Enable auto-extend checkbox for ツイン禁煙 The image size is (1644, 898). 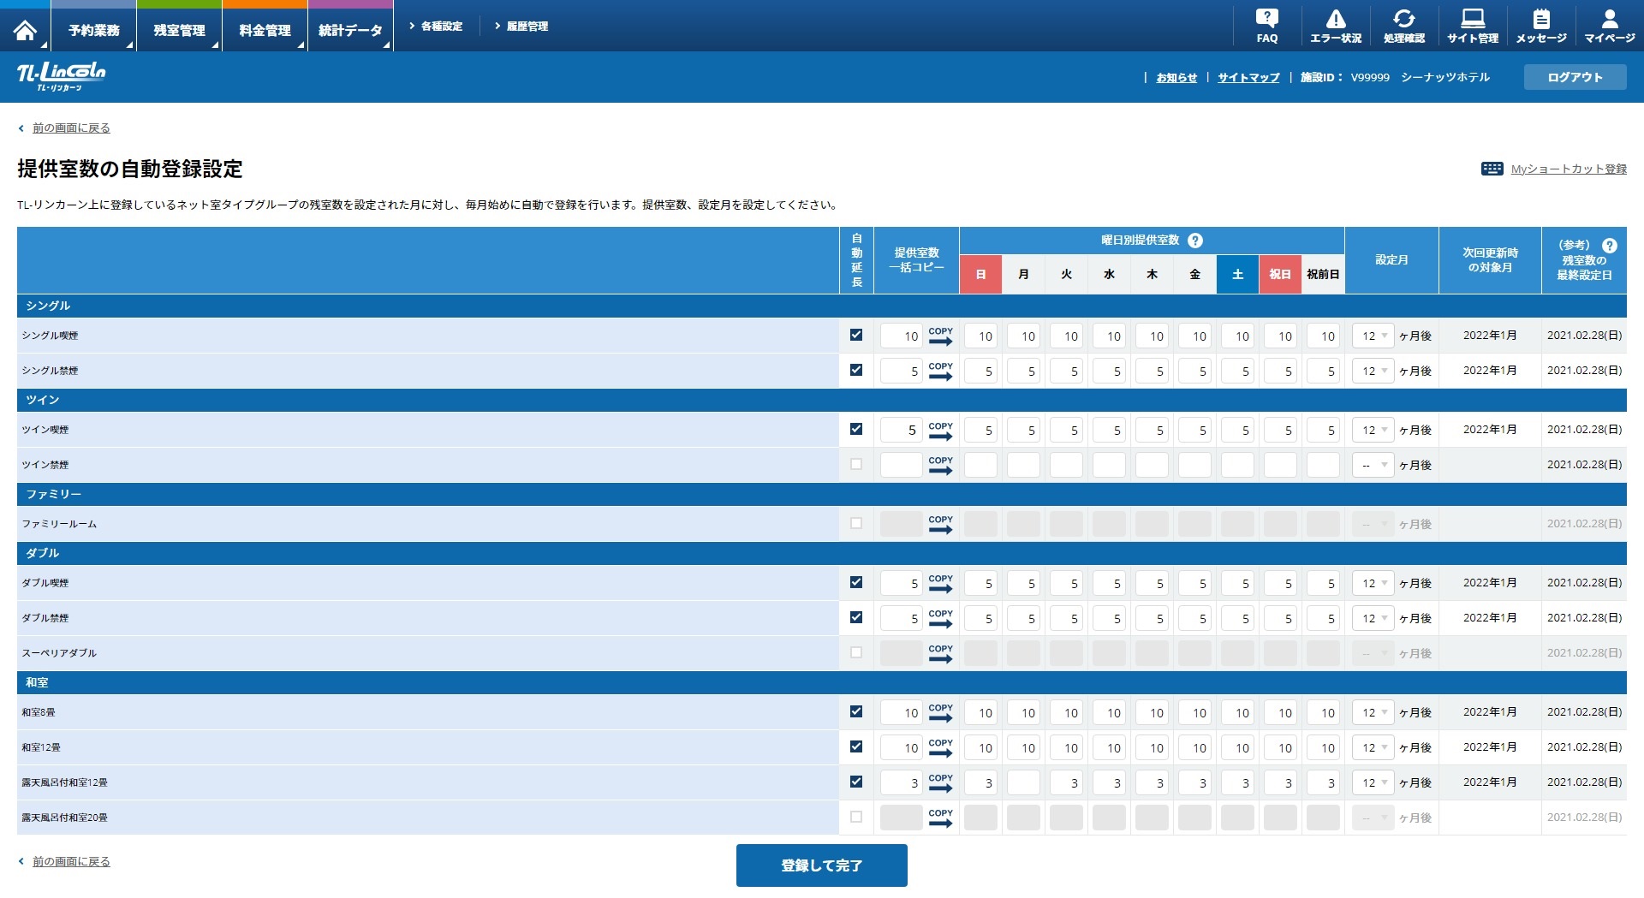pos(855,464)
